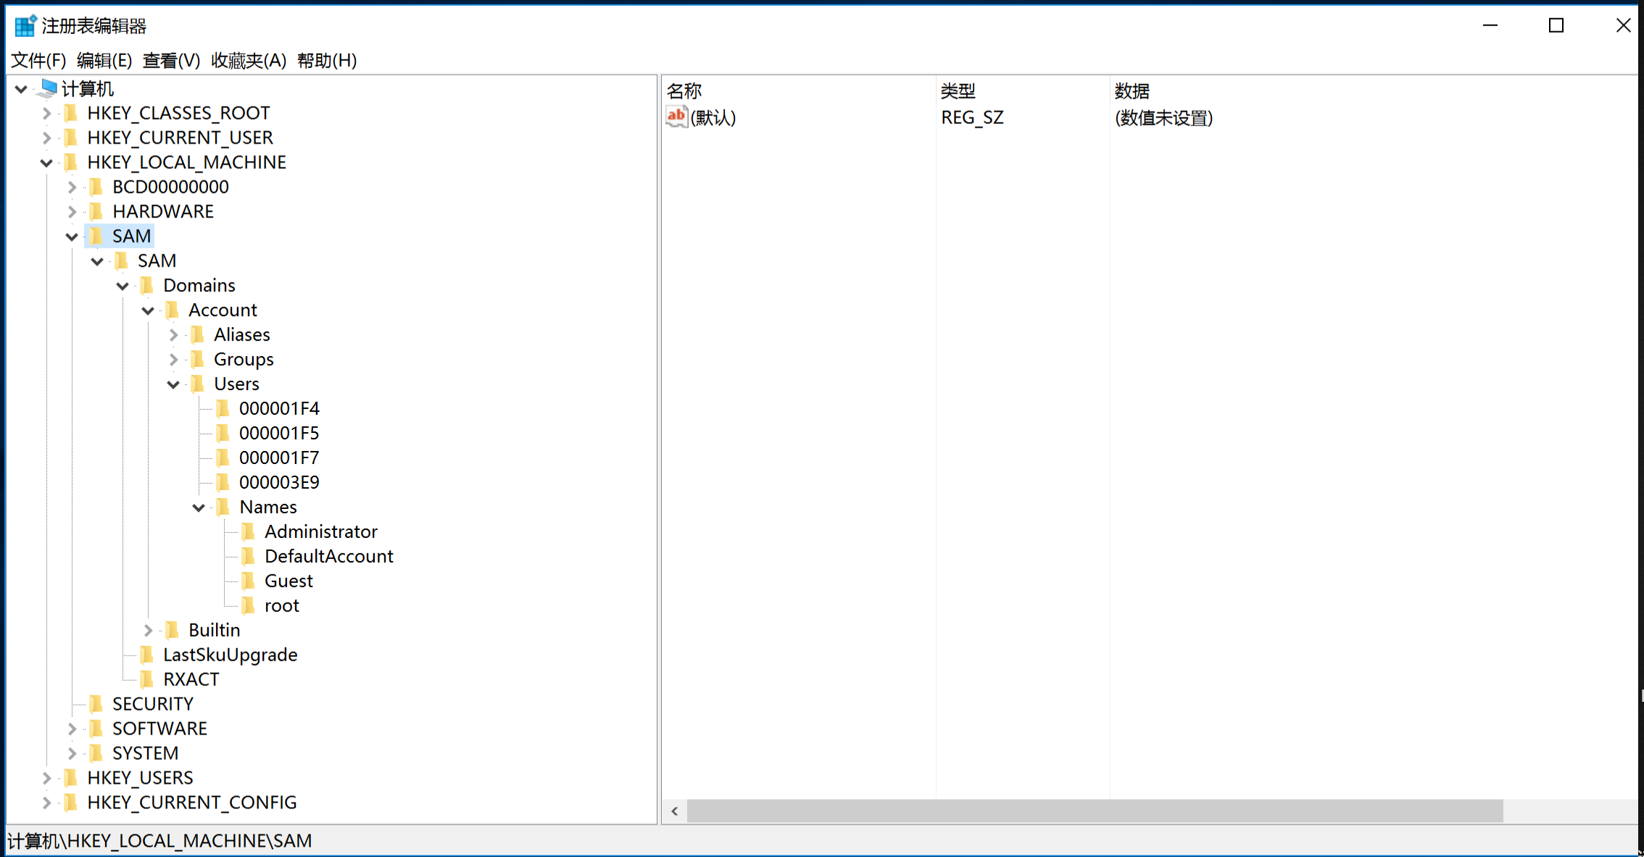Select the root user folder icon
This screenshot has height=857, width=1644.
point(249,605)
